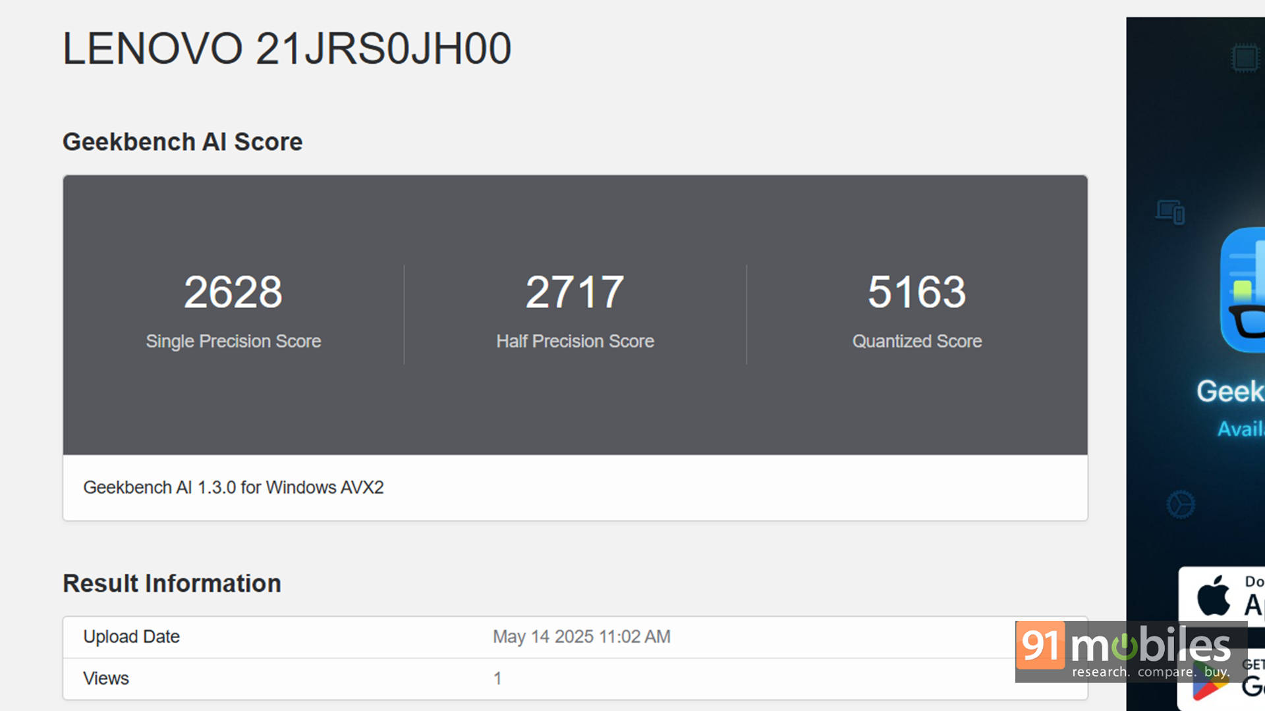Click the Single Precision Score label
The width and height of the screenshot is (1265, 711).
233,341
